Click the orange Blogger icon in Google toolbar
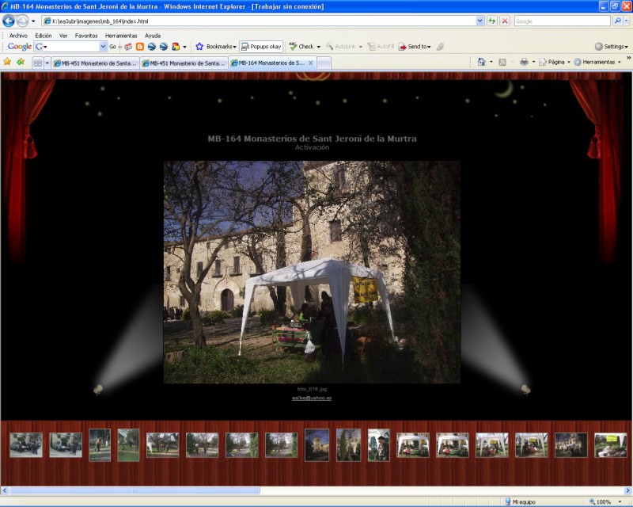Screen dimensions: 633x507 pyautogui.click(x=140, y=47)
